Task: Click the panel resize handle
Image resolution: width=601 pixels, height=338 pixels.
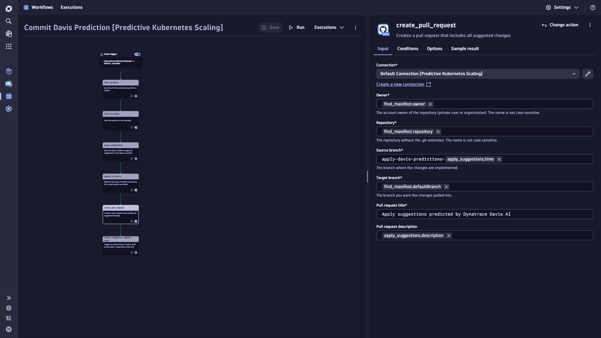Action: 367,177
